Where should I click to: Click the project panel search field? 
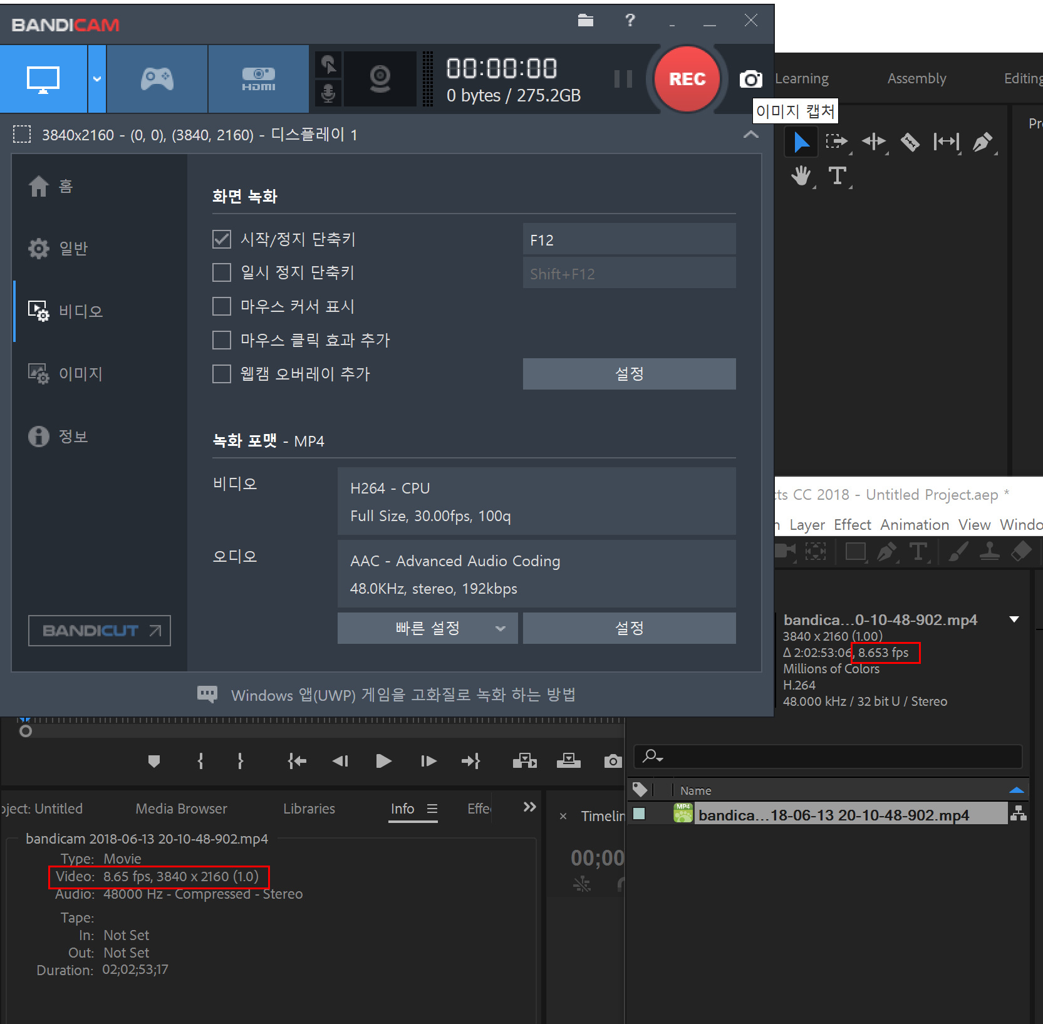(828, 757)
